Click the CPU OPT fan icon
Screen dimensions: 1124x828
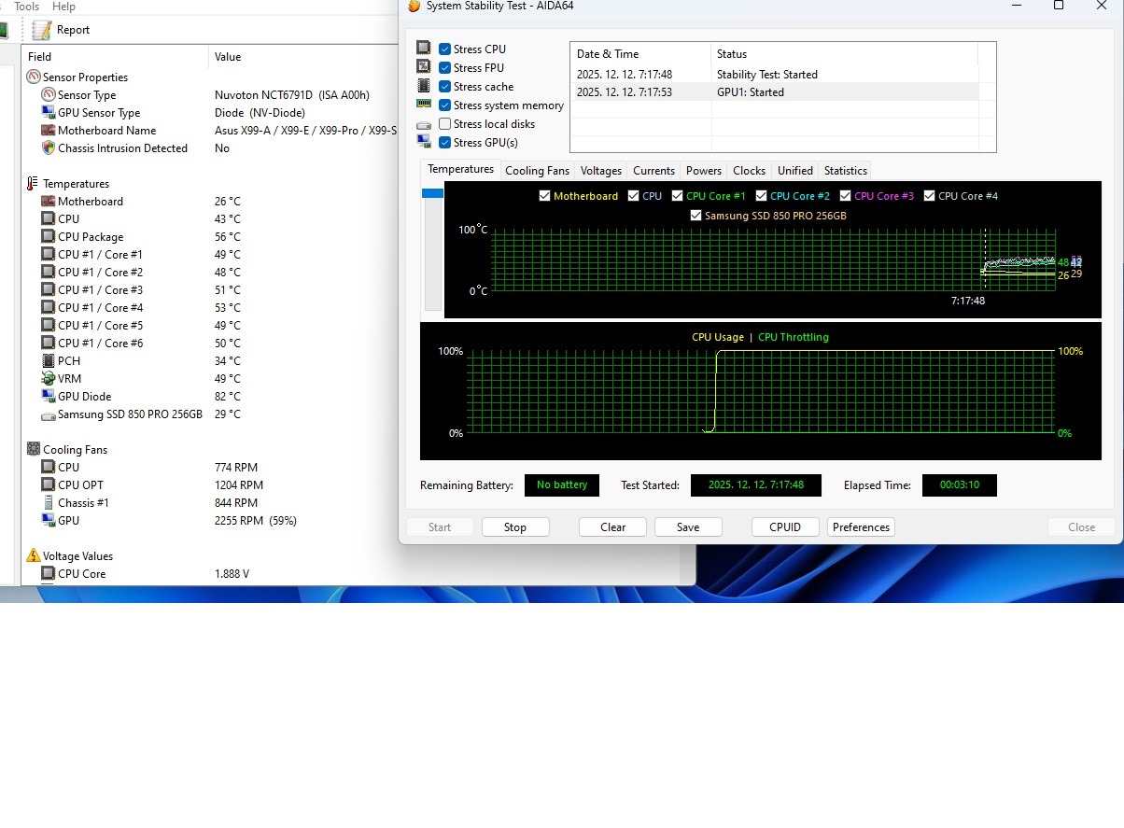click(x=49, y=485)
